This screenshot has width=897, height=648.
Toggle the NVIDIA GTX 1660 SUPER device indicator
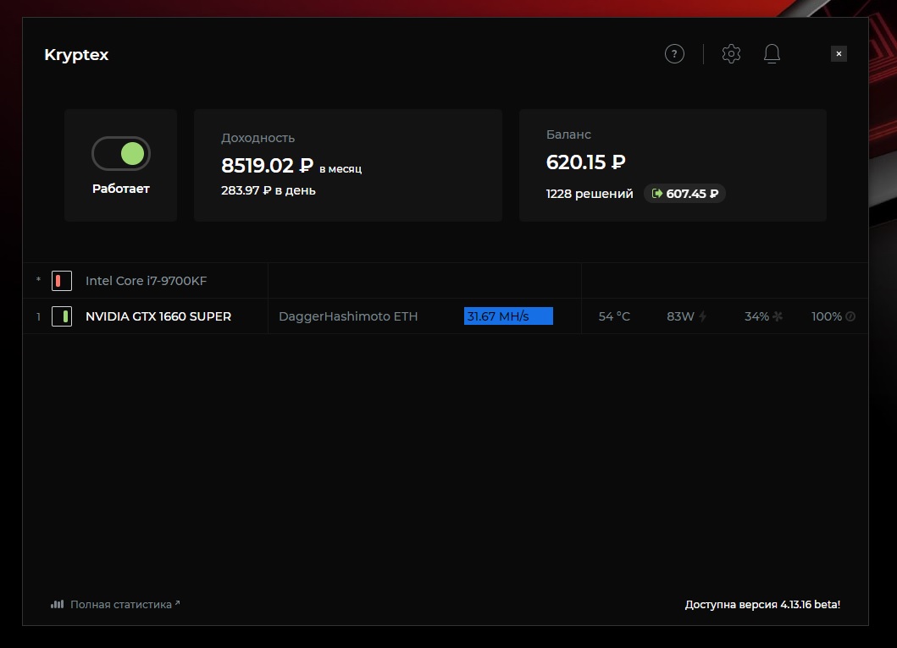tap(62, 316)
